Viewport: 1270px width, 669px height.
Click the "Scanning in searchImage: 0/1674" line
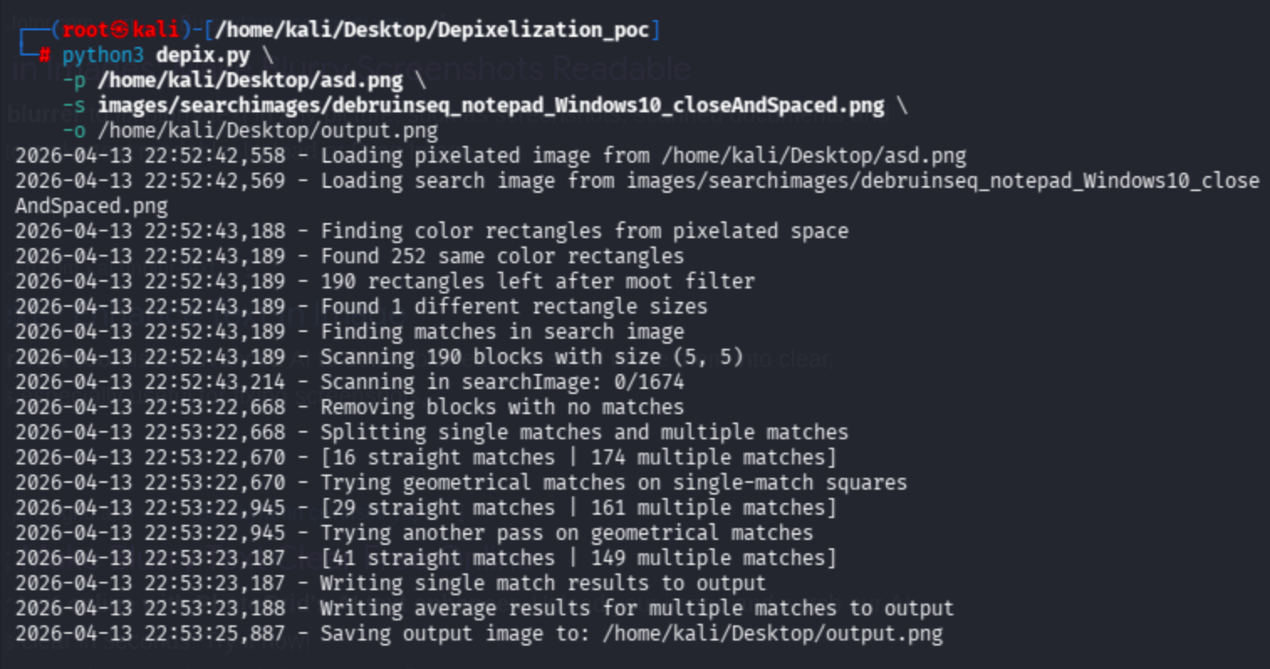coord(502,382)
